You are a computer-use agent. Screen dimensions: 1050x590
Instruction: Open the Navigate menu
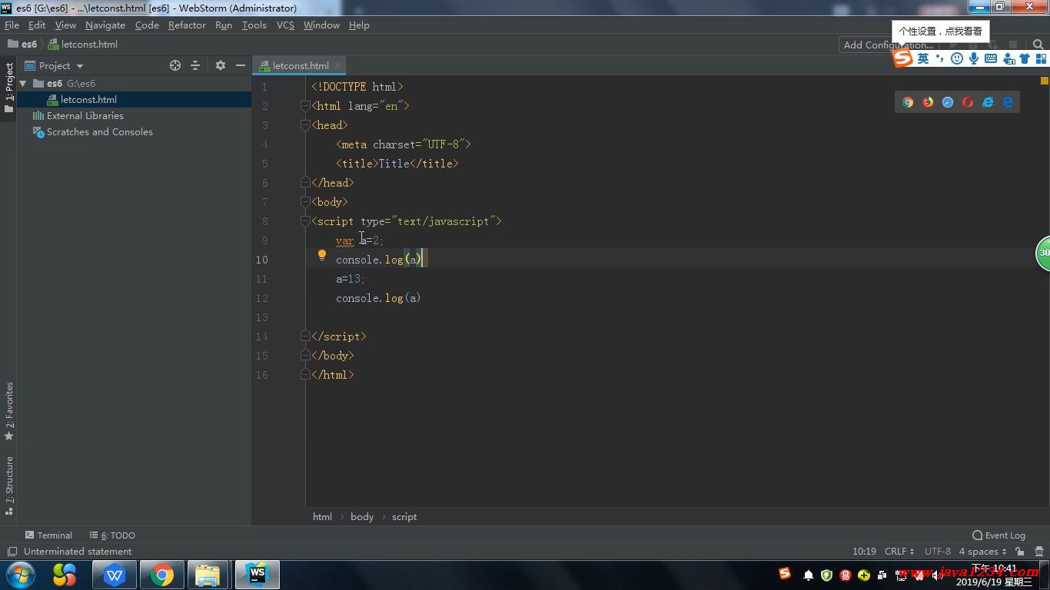[x=105, y=25]
